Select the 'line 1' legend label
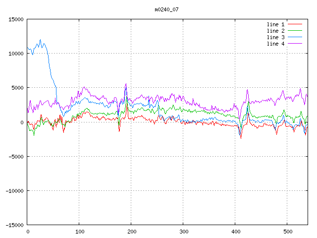The height and width of the screenshot is (238, 317). click(275, 24)
